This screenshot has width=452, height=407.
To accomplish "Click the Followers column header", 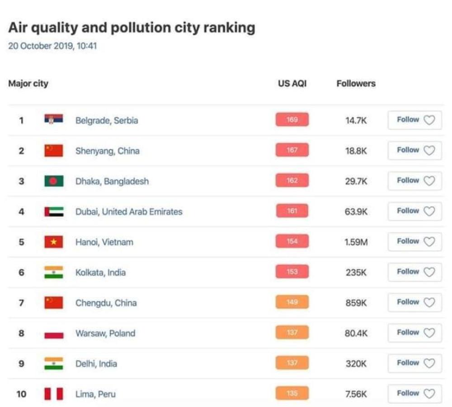I will pyautogui.click(x=356, y=84).
